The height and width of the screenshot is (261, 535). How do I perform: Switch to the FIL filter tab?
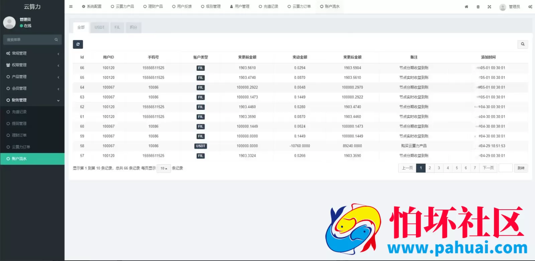tap(117, 27)
